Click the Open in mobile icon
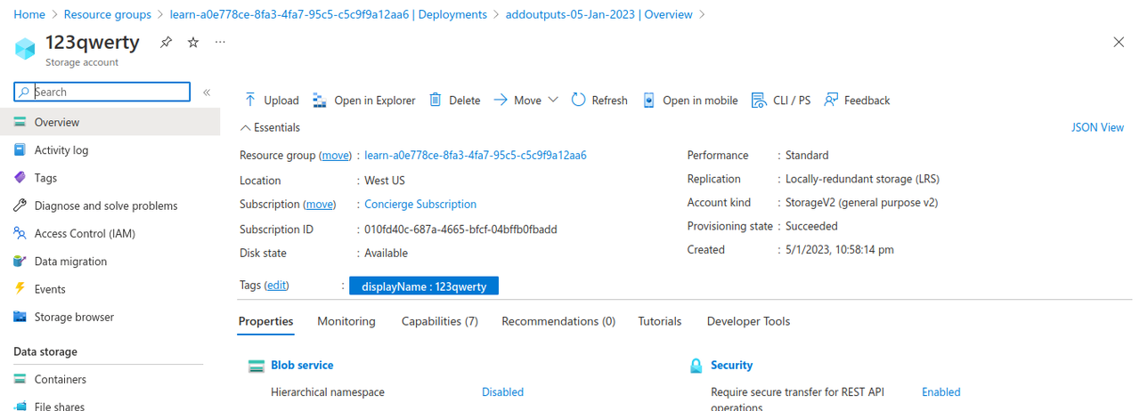The width and height of the screenshot is (1140, 411). pyautogui.click(x=648, y=100)
